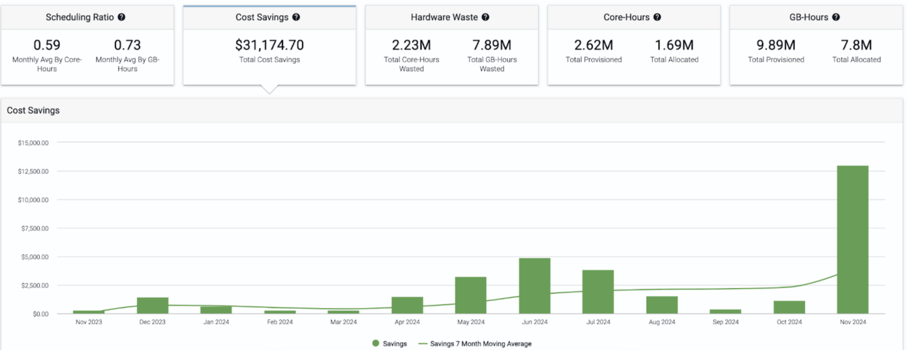
Task: Open help icon beside Cost Savings
Action: (296, 17)
